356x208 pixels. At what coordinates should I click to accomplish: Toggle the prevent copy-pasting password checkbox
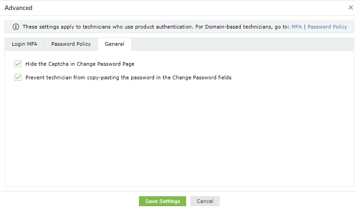pyautogui.click(x=18, y=77)
